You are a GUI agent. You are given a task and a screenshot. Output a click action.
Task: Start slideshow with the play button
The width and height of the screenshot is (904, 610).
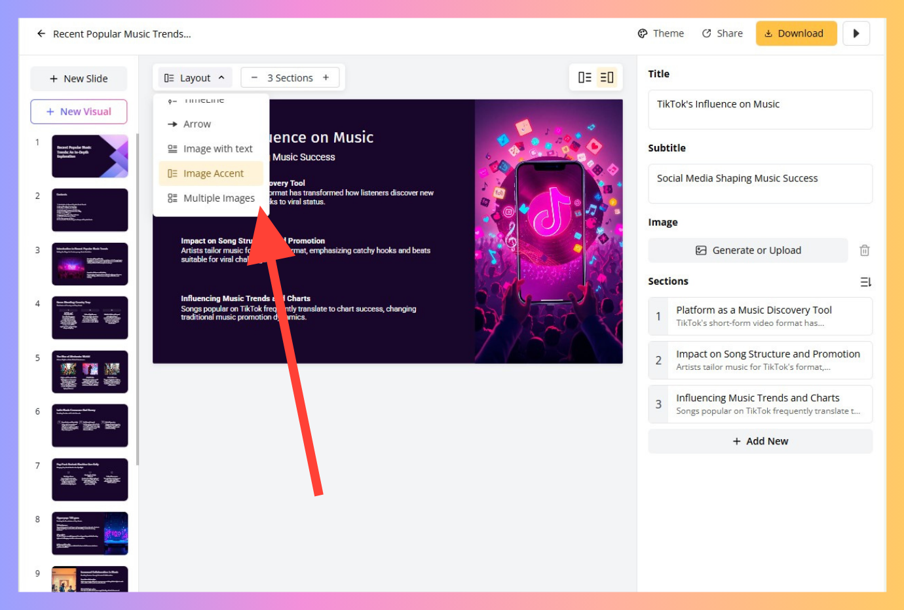[856, 33]
